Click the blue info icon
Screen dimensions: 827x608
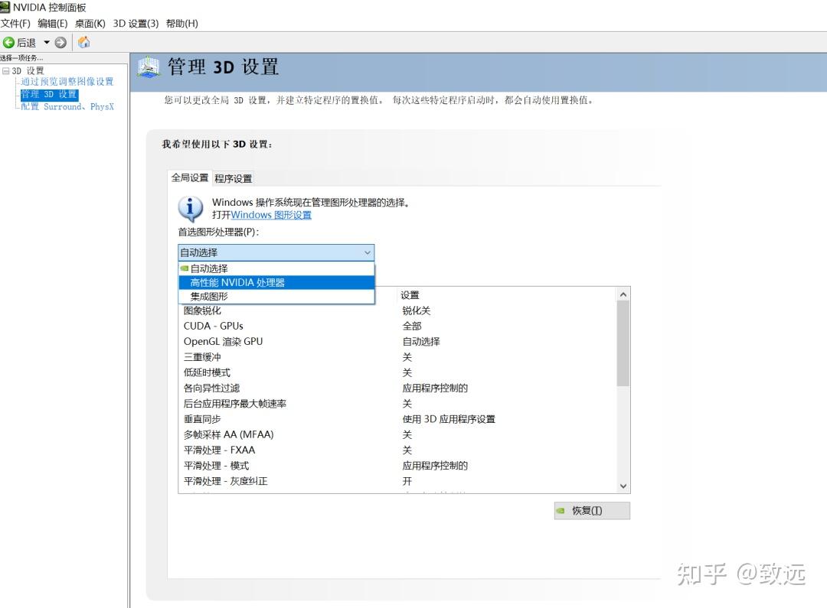coord(191,209)
